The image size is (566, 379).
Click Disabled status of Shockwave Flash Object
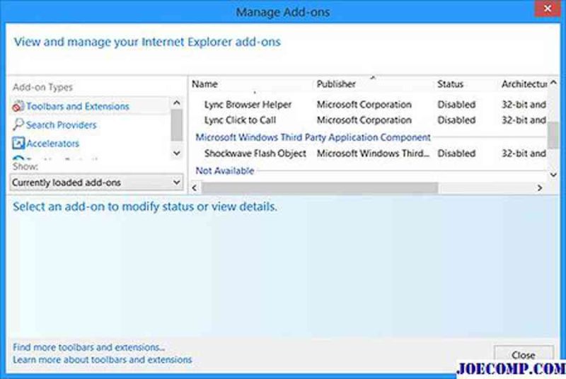tap(456, 153)
